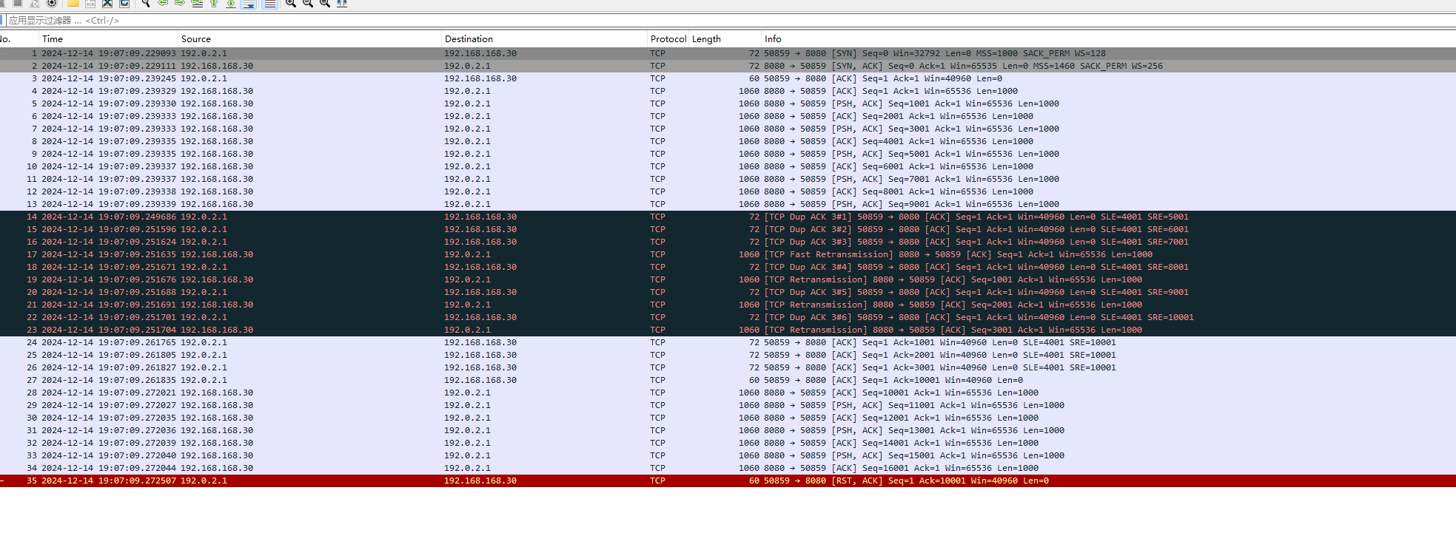Select packet 20 TCP Dup ACK 3#5
The image size is (1456, 550).
click(x=728, y=292)
